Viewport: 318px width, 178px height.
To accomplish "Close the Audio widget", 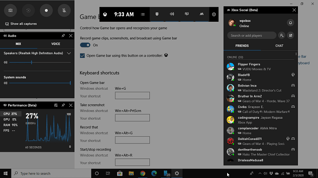I will coord(70,36).
